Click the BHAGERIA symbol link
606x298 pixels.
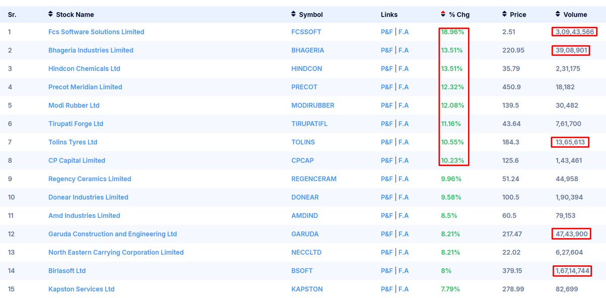[308, 50]
